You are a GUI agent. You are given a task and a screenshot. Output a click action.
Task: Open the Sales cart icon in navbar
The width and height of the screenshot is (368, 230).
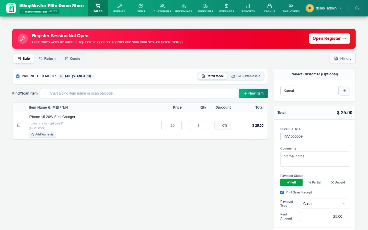[98, 6]
